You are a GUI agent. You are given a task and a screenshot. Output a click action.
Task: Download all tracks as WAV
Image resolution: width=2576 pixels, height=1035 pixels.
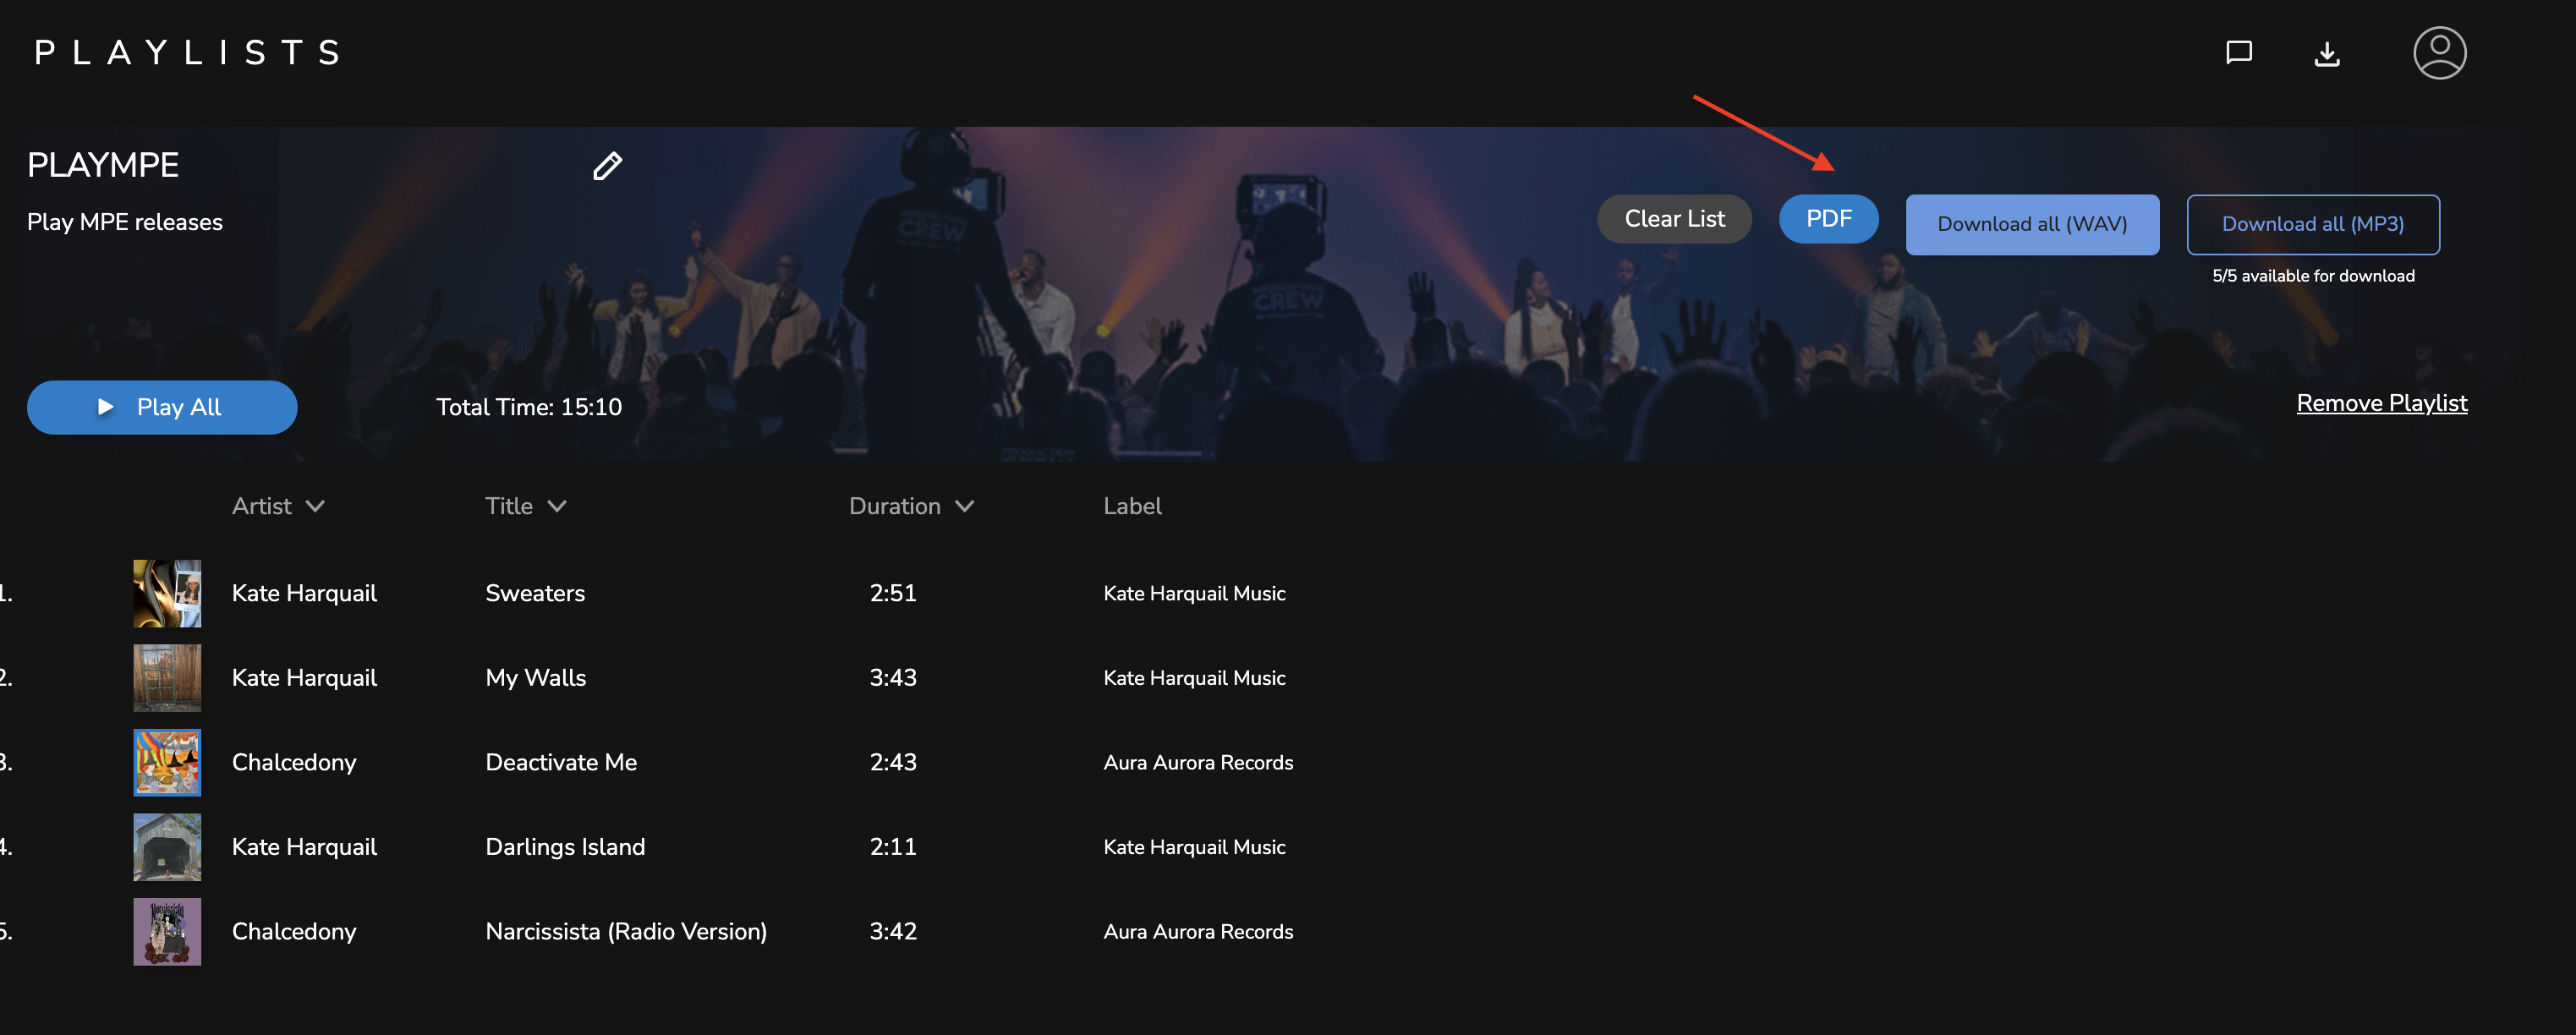point(2032,224)
